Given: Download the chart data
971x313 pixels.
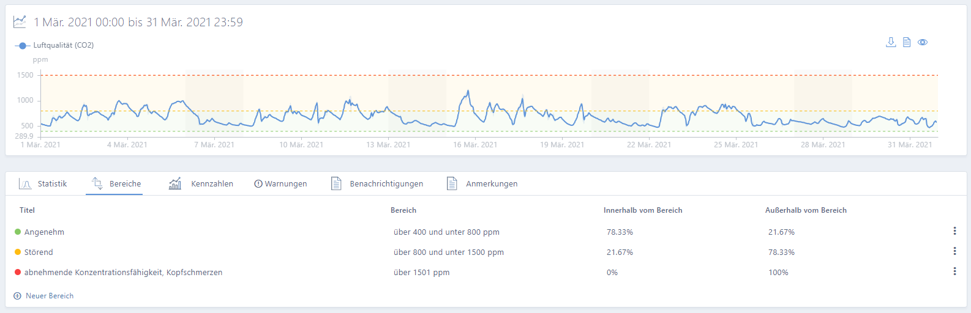Looking at the screenshot, I should (x=891, y=42).
